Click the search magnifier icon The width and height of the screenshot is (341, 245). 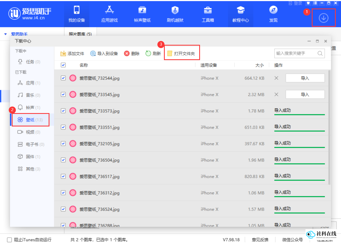(320, 53)
